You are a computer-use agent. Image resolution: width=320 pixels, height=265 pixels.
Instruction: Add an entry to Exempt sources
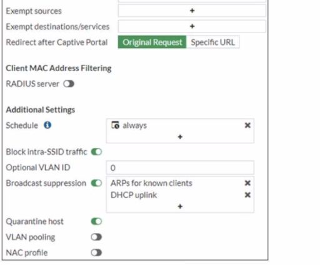192,11
